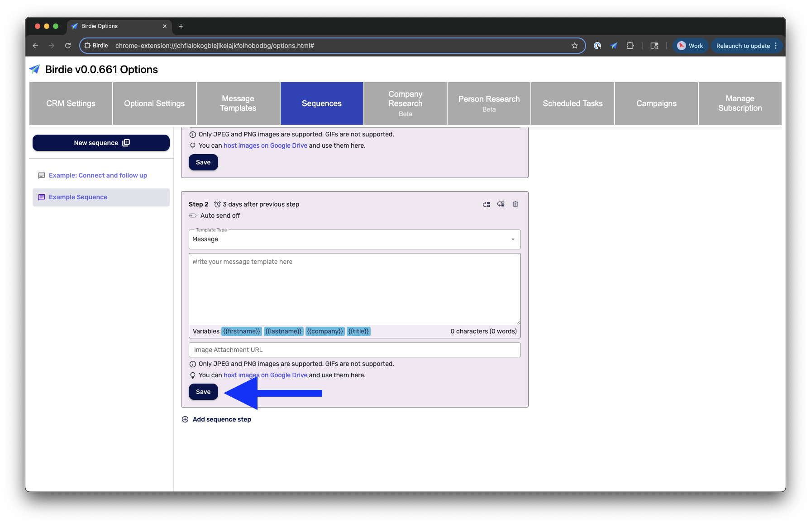Click Relaunch to update

[x=743, y=46]
